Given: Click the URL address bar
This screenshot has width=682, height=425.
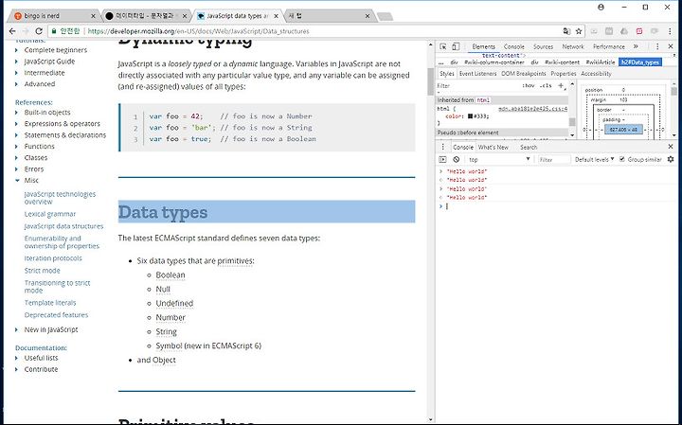Looking at the screenshot, I should pos(322,31).
